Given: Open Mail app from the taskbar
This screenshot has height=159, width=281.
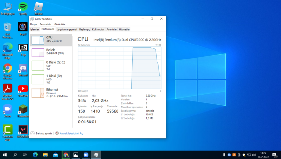Looking at the screenshot, I should coord(56,155).
